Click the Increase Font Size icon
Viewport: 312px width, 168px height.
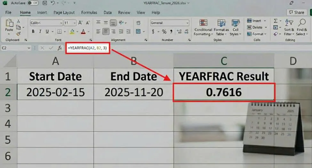(80, 23)
